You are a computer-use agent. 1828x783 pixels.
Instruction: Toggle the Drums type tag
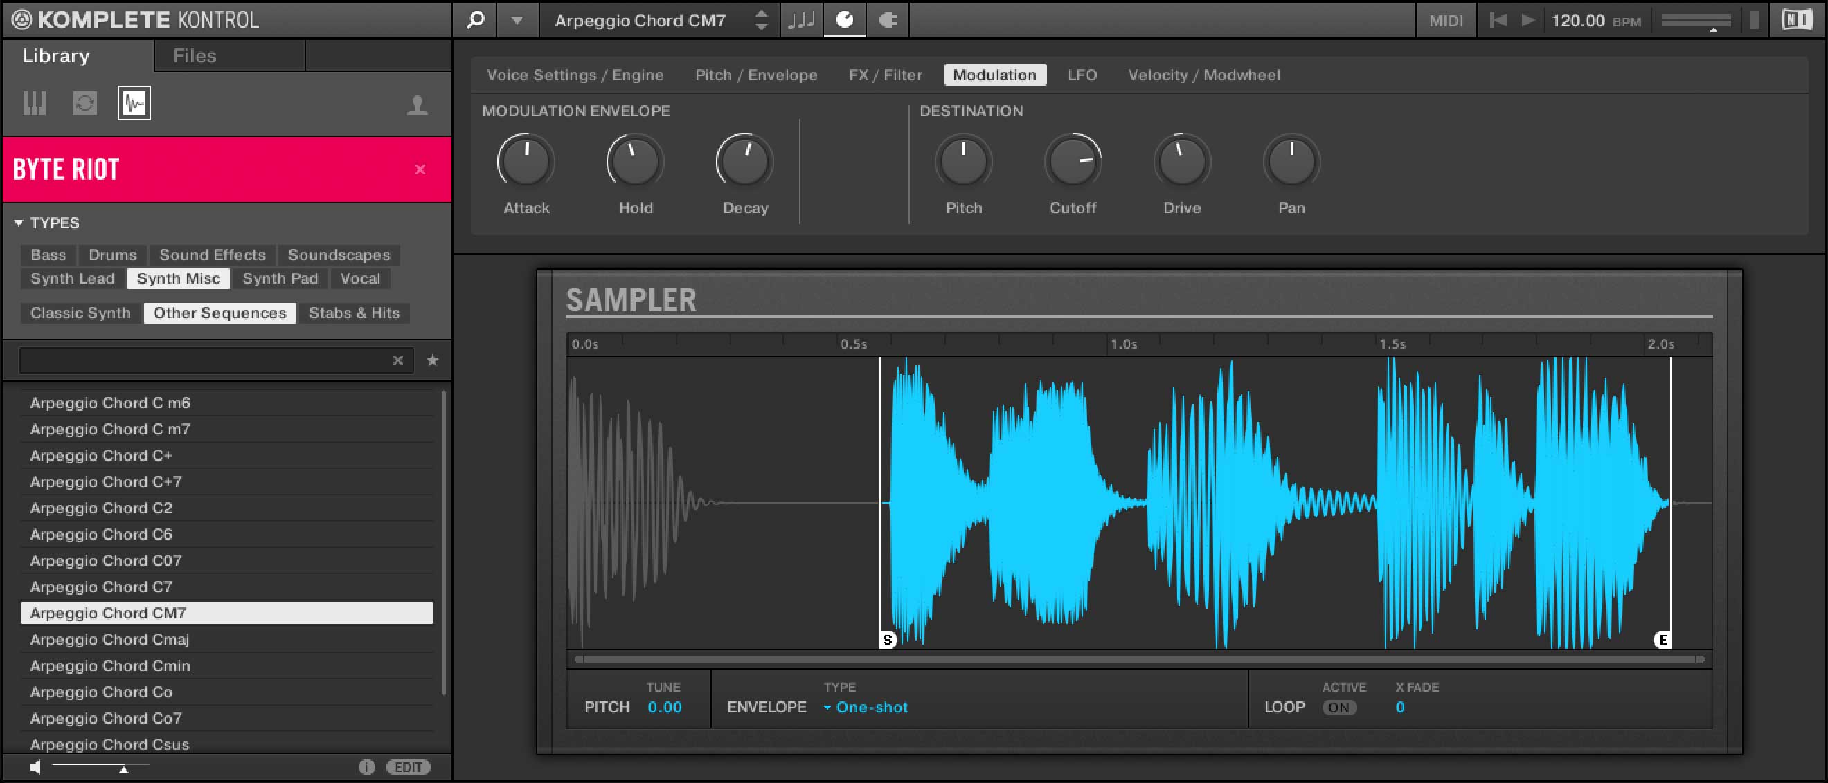click(x=113, y=255)
